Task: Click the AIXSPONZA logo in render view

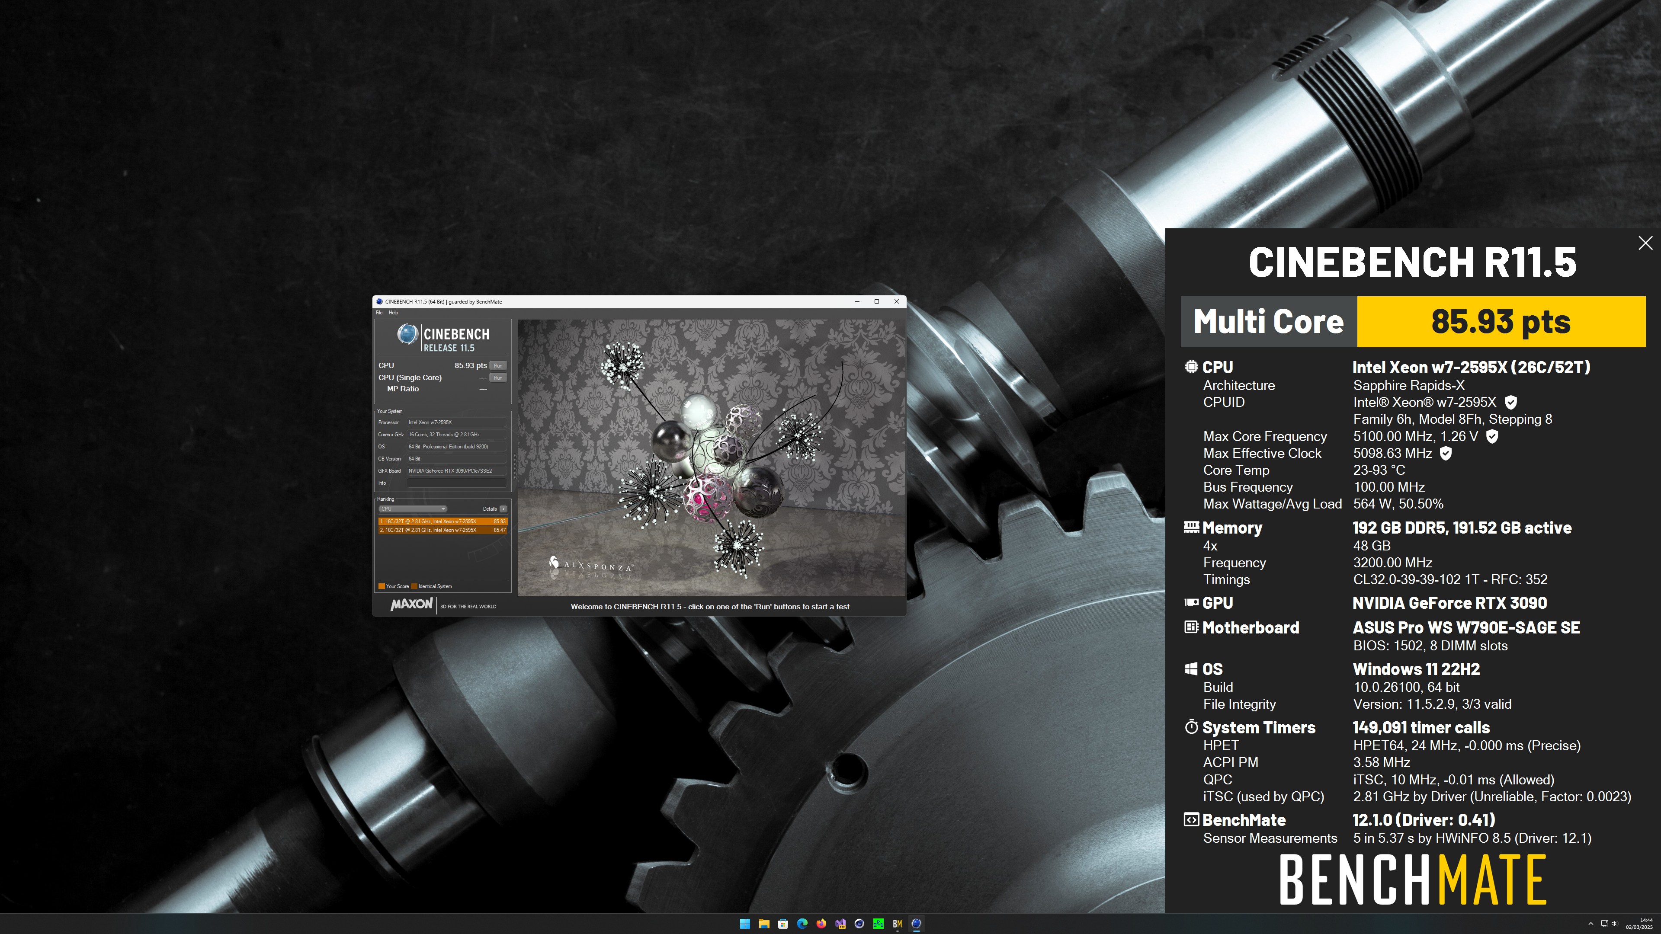Action: pyautogui.click(x=590, y=565)
